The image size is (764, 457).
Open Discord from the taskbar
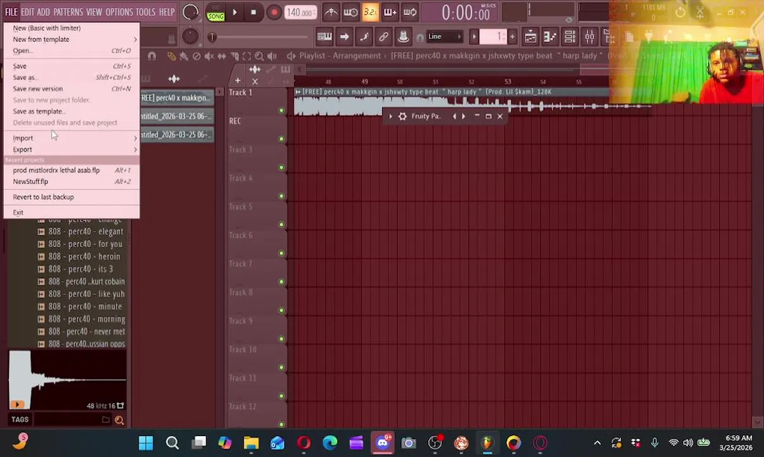coord(383,443)
